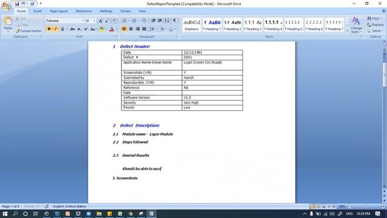
Task: Open the Font dialog launcher
Action: click(x=116, y=36)
